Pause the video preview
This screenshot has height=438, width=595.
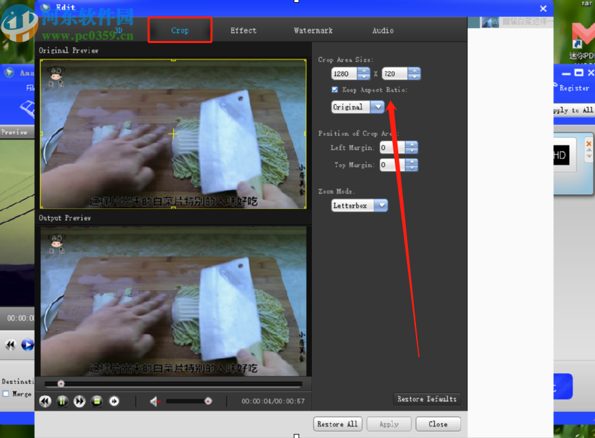[62, 401]
